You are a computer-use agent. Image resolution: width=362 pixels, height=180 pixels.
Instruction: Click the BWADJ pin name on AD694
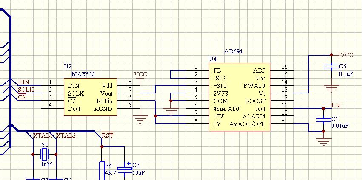click(x=254, y=86)
